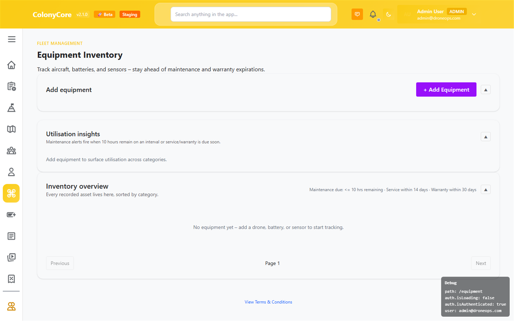Open the video library sidebar item
514x321 pixels.
[11, 257]
